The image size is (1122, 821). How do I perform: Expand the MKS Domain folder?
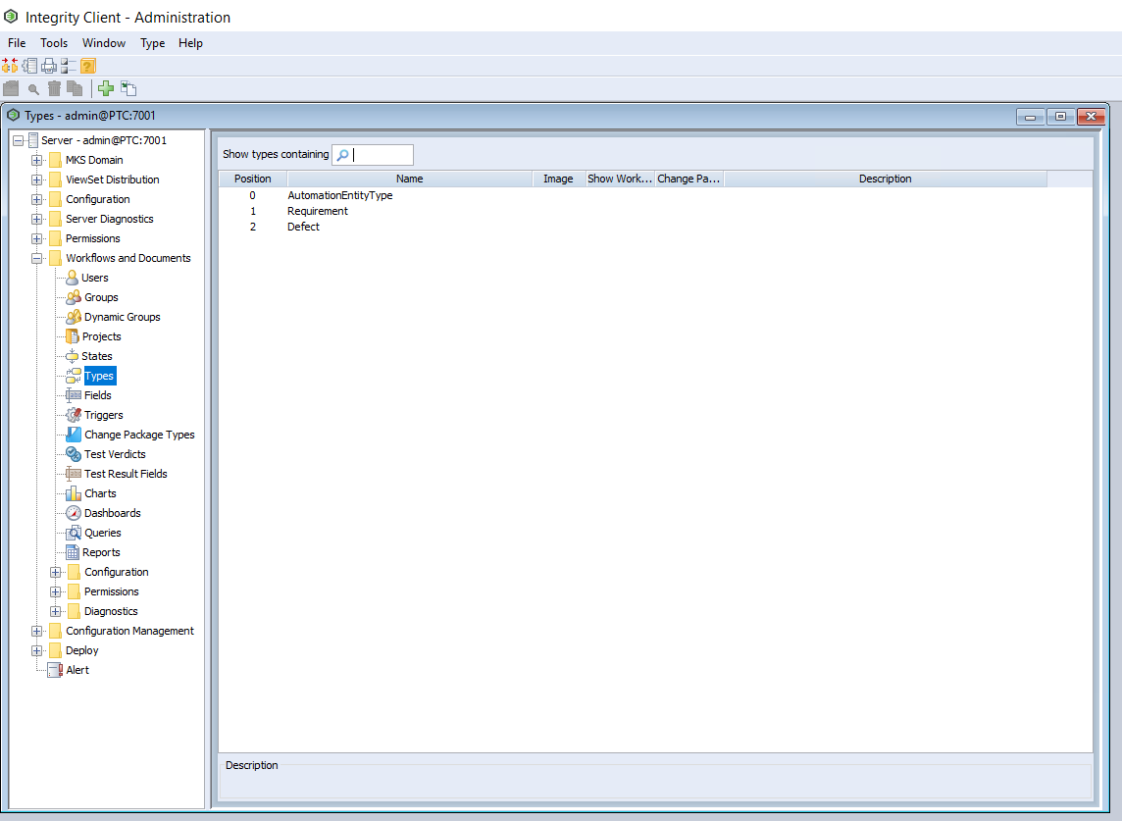tap(37, 160)
